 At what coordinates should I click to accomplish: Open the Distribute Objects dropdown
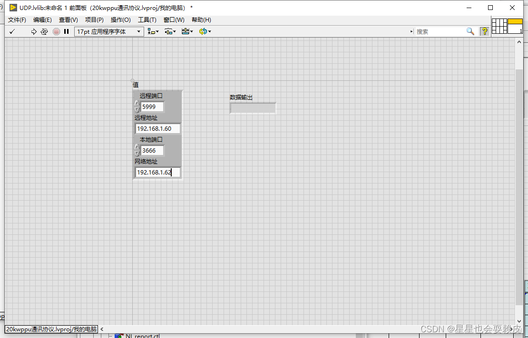pyautogui.click(x=170, y=31)
